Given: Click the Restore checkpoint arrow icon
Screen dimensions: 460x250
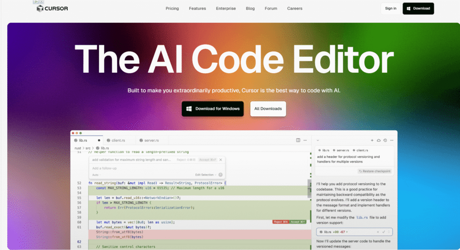Looking at the screenshot, I should pos(360,171).
